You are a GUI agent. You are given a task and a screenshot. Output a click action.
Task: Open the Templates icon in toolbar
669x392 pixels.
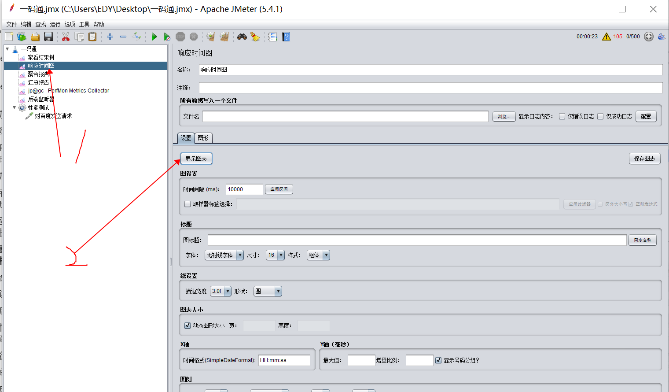click(22, 37)
